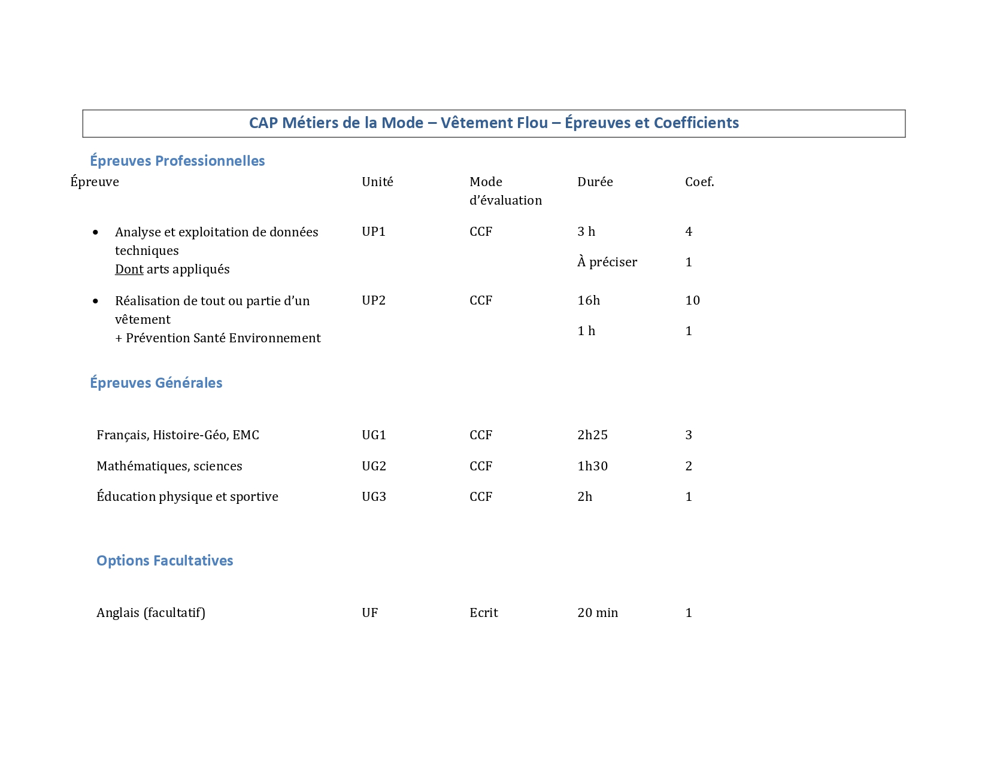Click the 'Coef.' column header
The width and height of the screenshot is (988, 763).
pyautogui.click(x=699, y=181)
